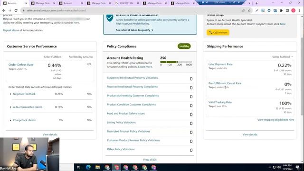The width and height of the screenshot is (304, 171).
Task: Open Chrome tab search chevron
Action: (x=273, y=3)
